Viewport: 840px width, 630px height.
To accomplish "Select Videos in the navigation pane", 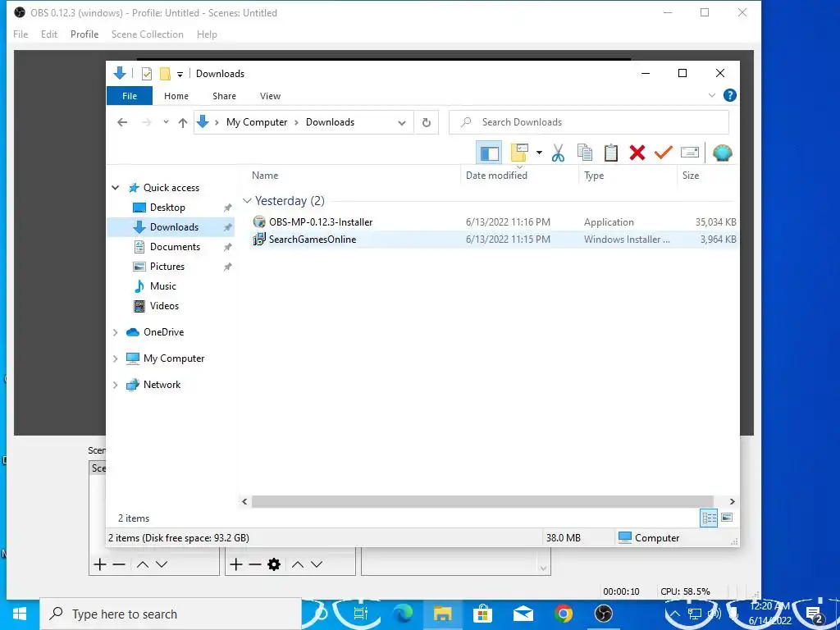I will click(164, 306).
